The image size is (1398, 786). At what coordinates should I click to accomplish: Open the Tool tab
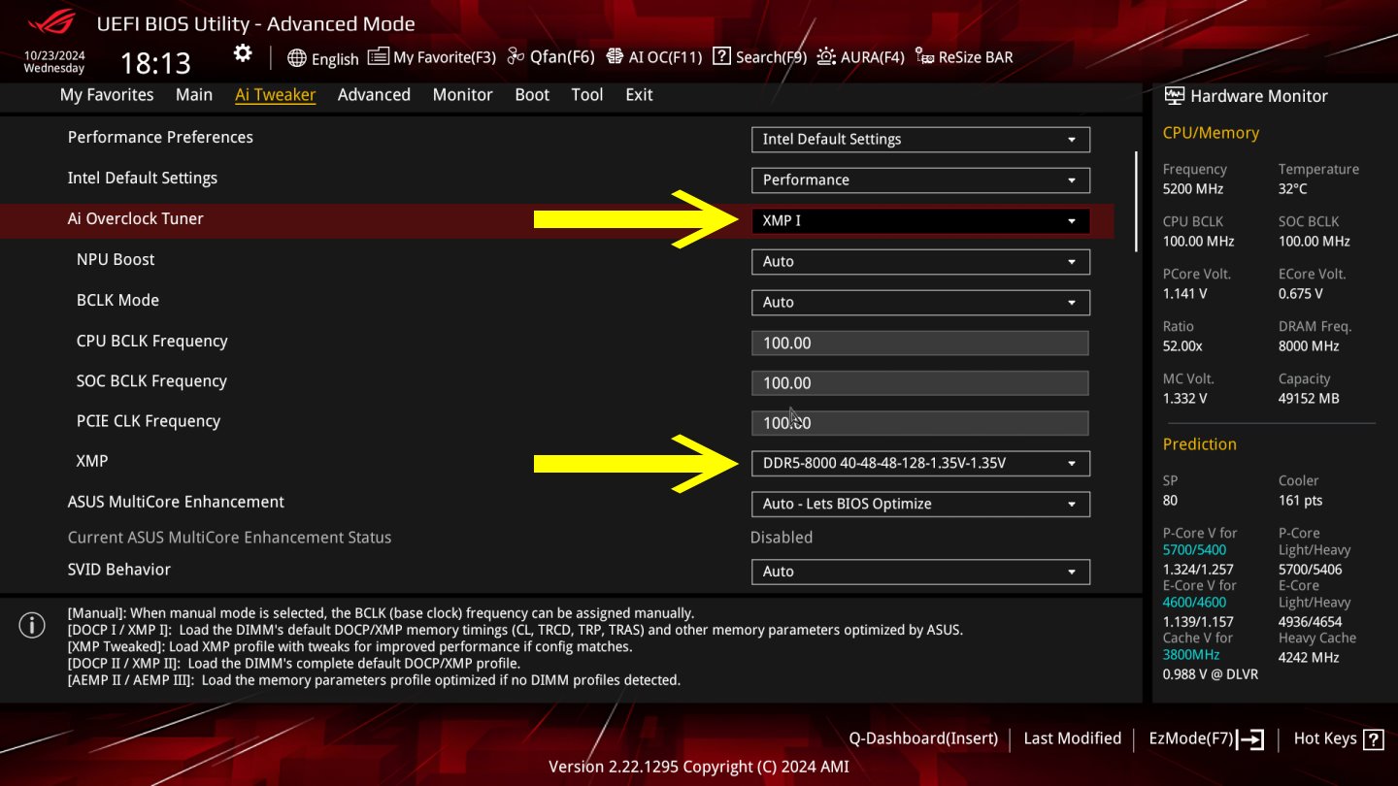pyautogui.click(x=587, y=95)
